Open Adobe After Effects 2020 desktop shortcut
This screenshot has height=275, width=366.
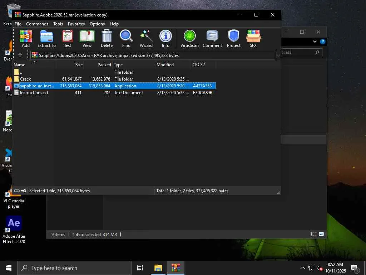14,230
